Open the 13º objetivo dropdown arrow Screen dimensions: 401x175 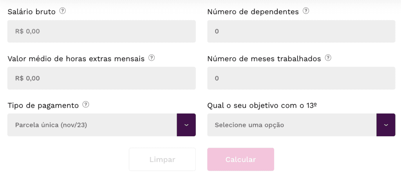click(x=386, y=125)
